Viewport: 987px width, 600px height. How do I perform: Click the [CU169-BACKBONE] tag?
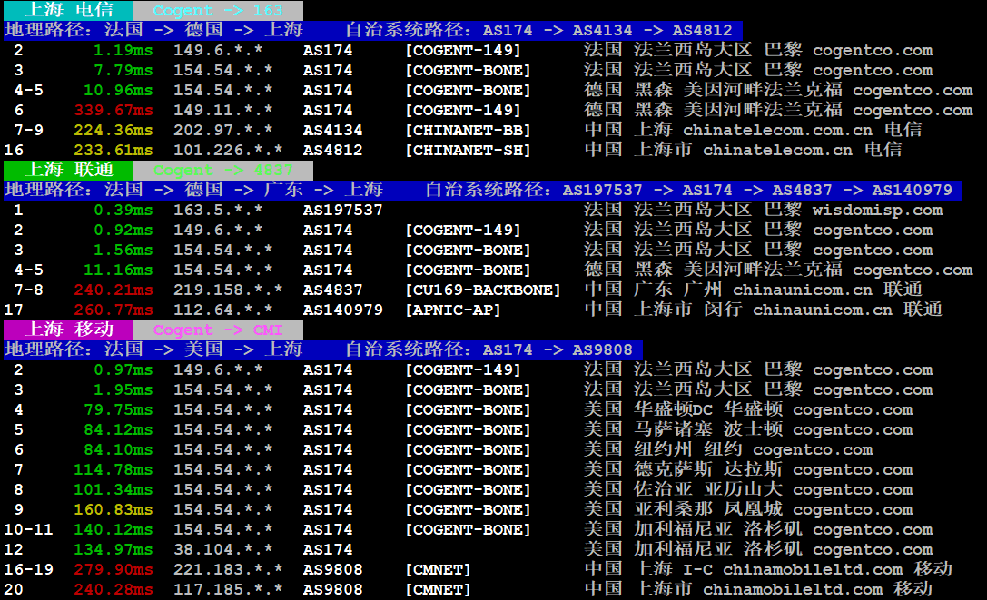pyautogui.click(x=483, y=290)
